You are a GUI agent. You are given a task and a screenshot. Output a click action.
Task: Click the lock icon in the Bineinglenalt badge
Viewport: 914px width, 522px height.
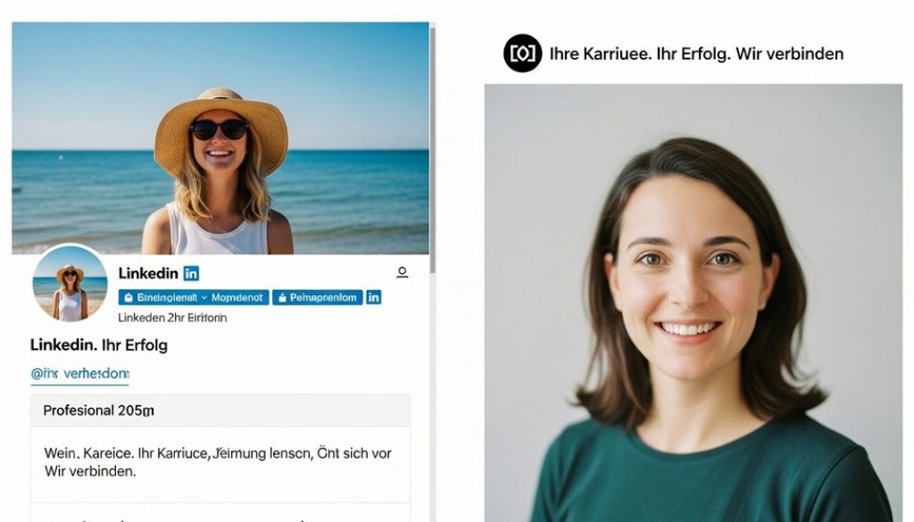128,297
